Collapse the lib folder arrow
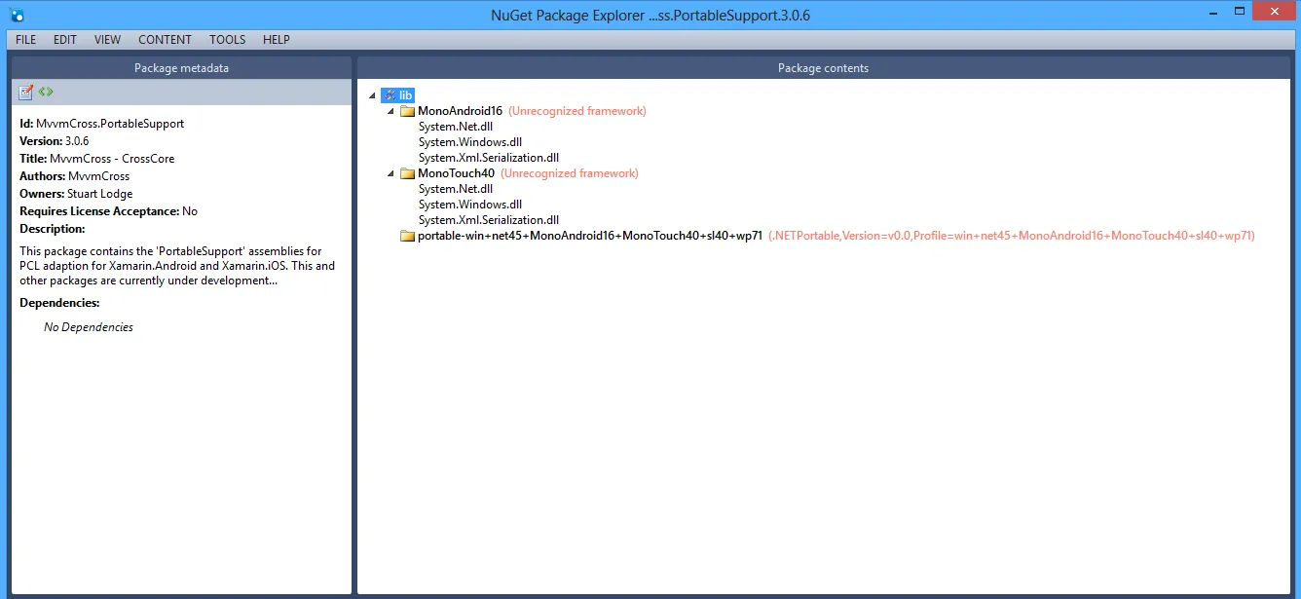 coord(372,95)
